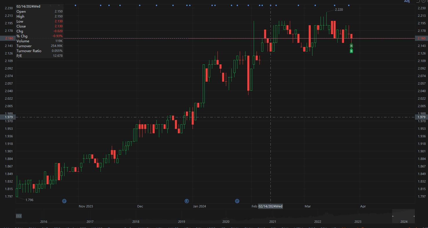Select 2023 in the year navigator
428x228 pixels.
click(x=358, y=222)
